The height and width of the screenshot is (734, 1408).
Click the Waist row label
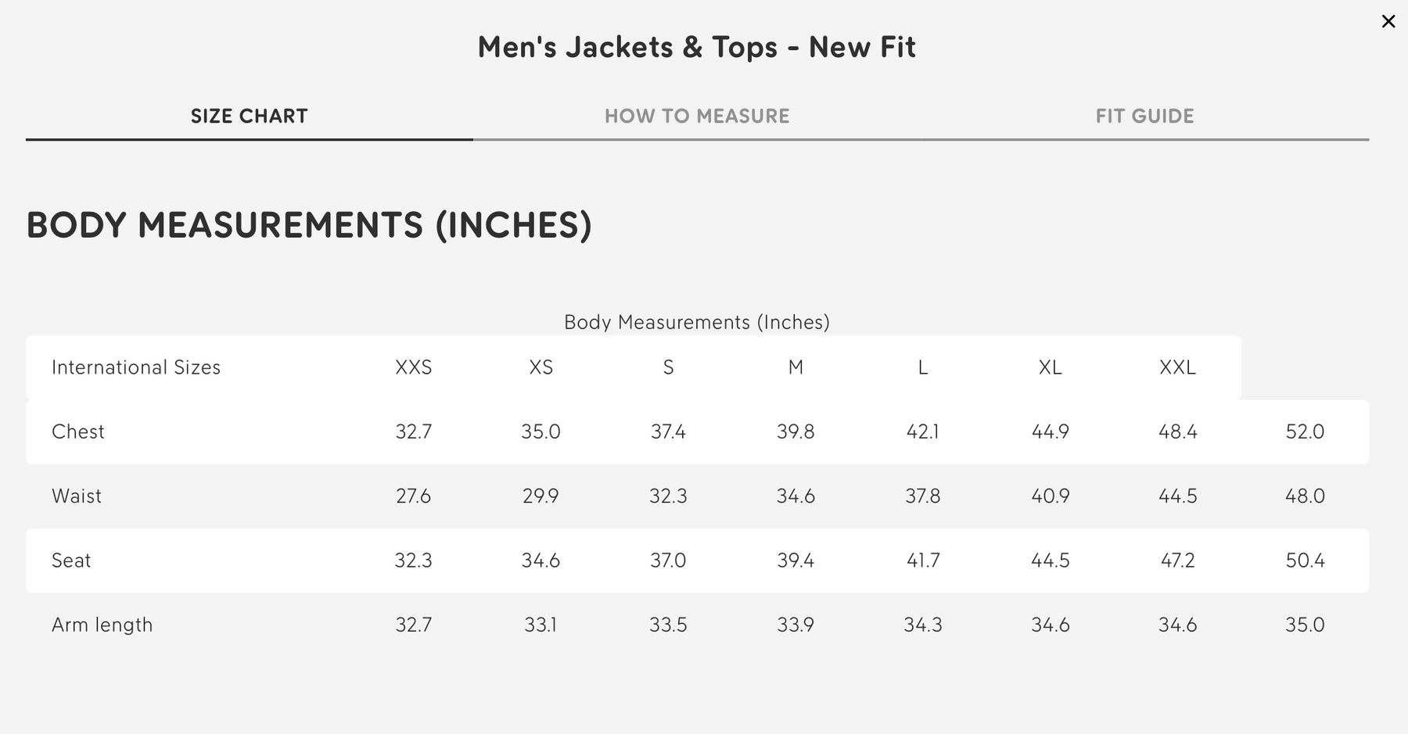[x=77, y=496]
